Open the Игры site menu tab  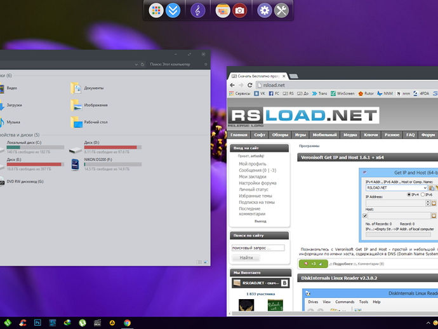[300, 135]
